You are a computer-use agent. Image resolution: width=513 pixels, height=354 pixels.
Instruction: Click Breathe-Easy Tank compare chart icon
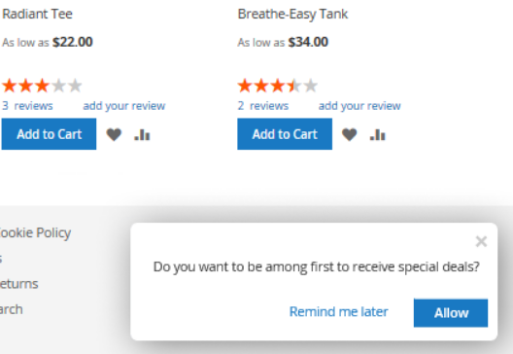pos(378,134)
